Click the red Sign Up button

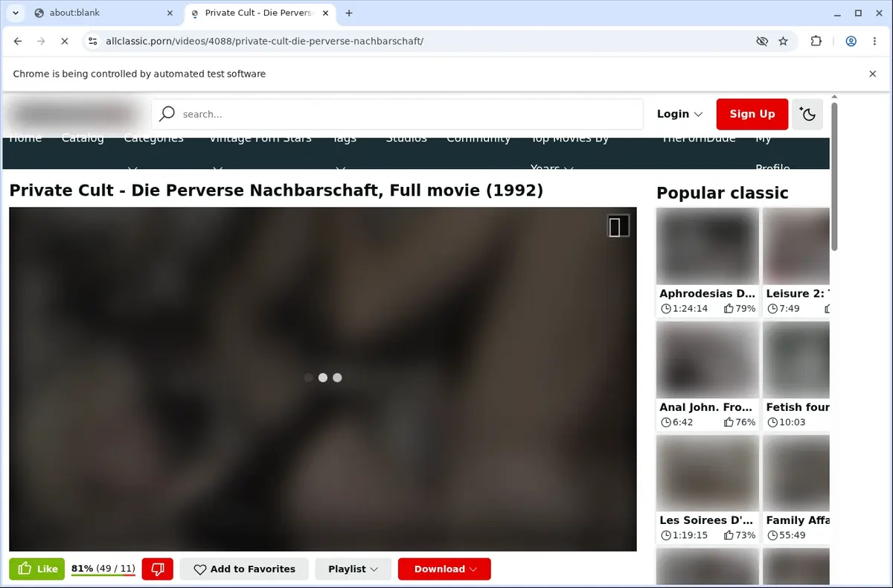pos(752,114)
